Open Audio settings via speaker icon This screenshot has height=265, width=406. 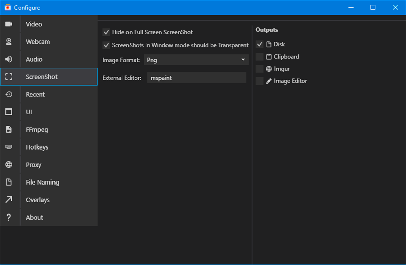[9, 59]
